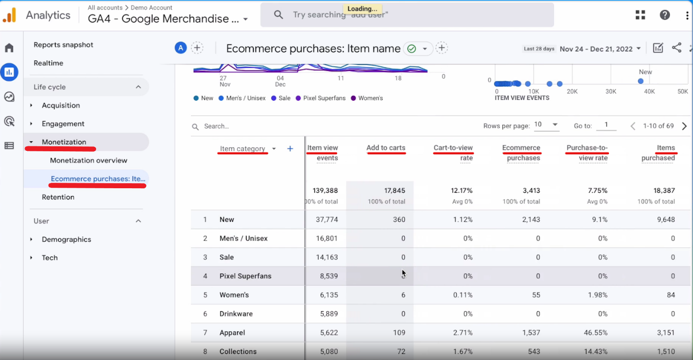Screen dimensions: 693x360
Task: Collapse the Life cycle section
Action: pyautogui.click(x=138, y=87)
